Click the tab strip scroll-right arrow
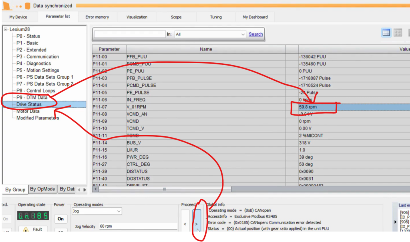The image size is (410, 242). tap(84, 190)
